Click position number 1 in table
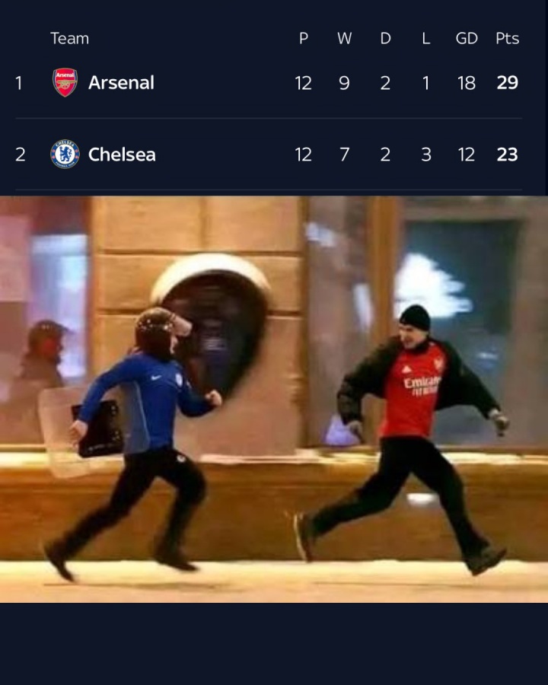548x685 pixels. pos(19,82)
